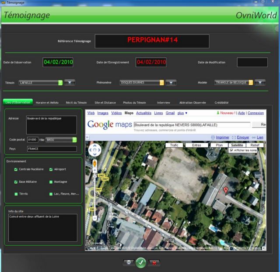The width and height of the screenshot is (280, 272).
Task: Click the Extras map button
Action: pyautogui.click(x=196, y=145)
